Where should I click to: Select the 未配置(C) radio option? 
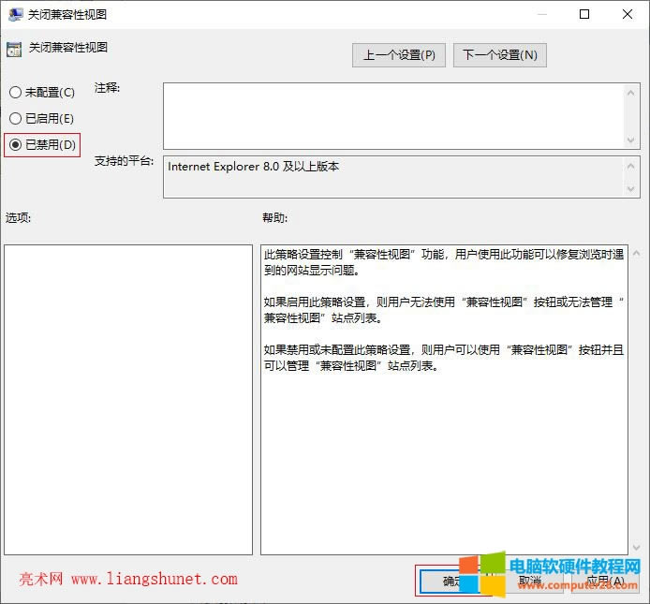tap(42, 92)
